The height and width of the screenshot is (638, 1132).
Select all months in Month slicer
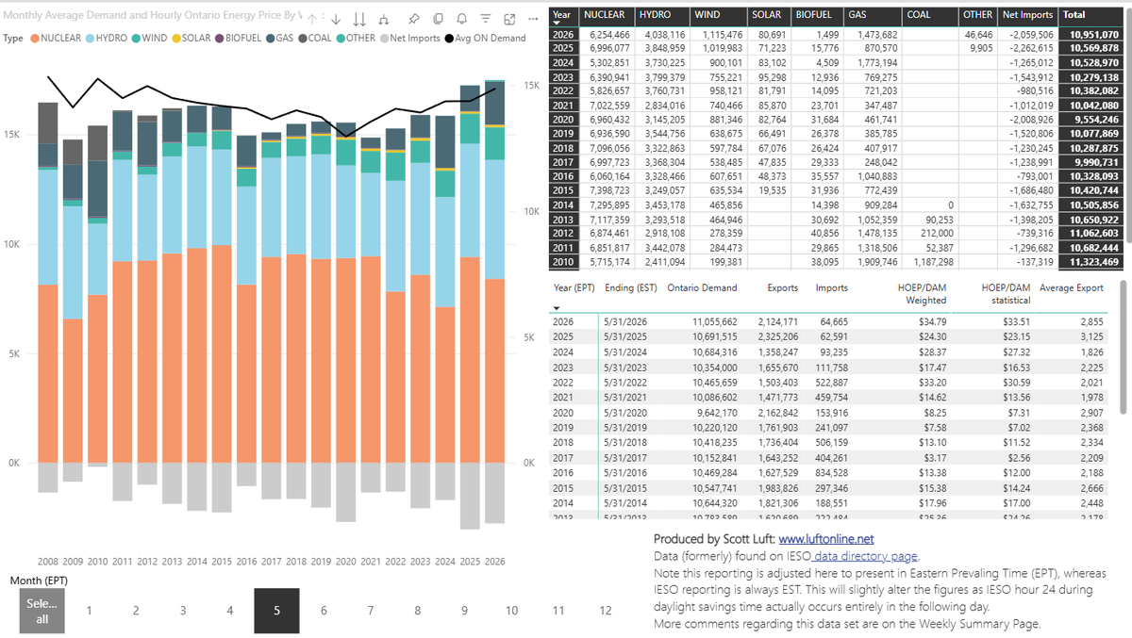click(42, 611)
